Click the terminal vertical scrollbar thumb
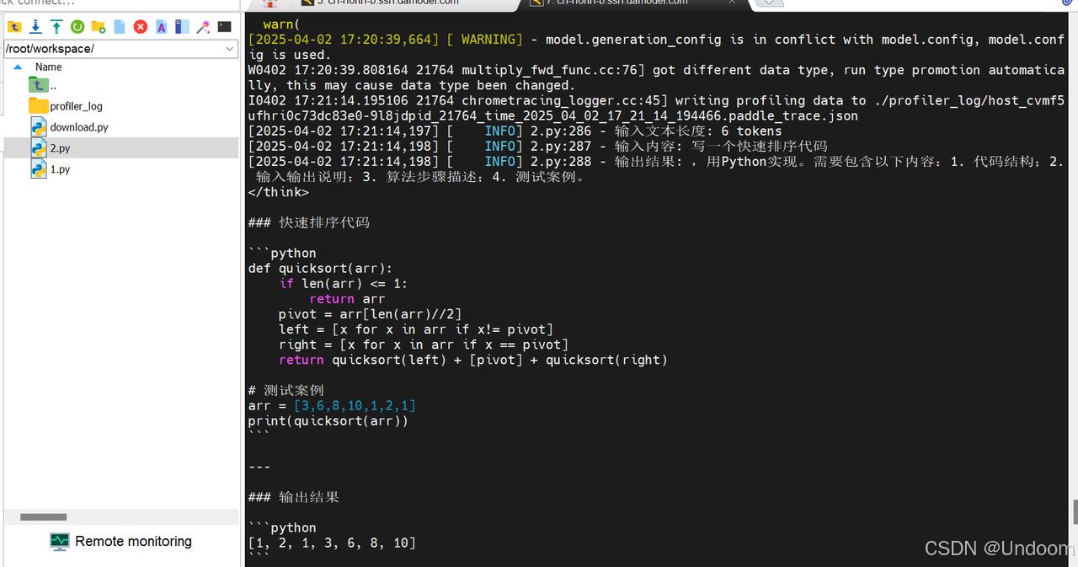This screenshot has height=567, width=1078. [x=1075, y=512]
